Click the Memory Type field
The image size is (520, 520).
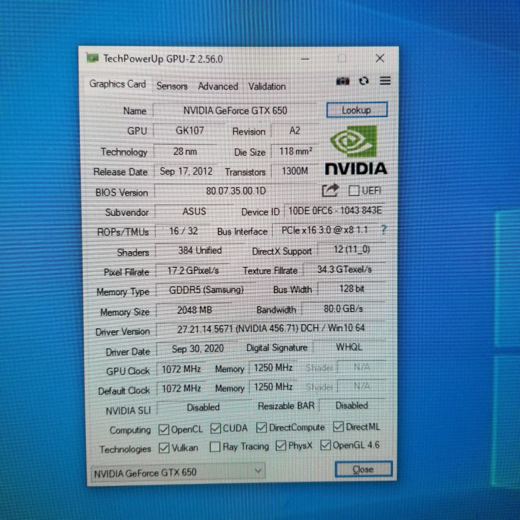206,290
